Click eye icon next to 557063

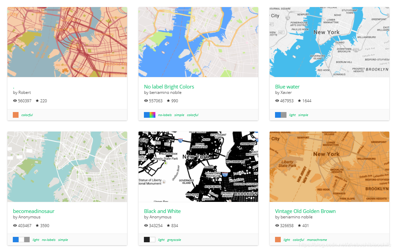click(146, 101)
